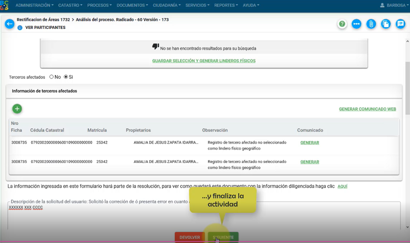
Task: Click the info icon beside Ver Participantes
Action: pyautogui.click(x=20, y=28)
